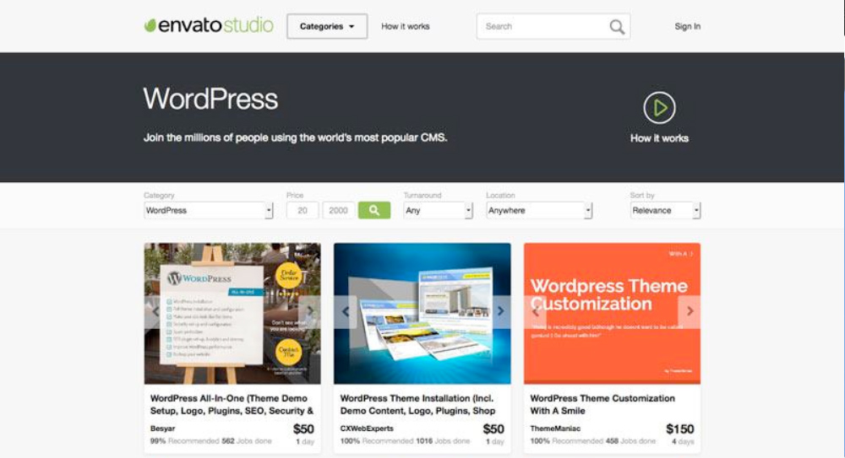845x458 pixels.
Task: Play the How it works video icon
Action: click(x=659, y=108)
